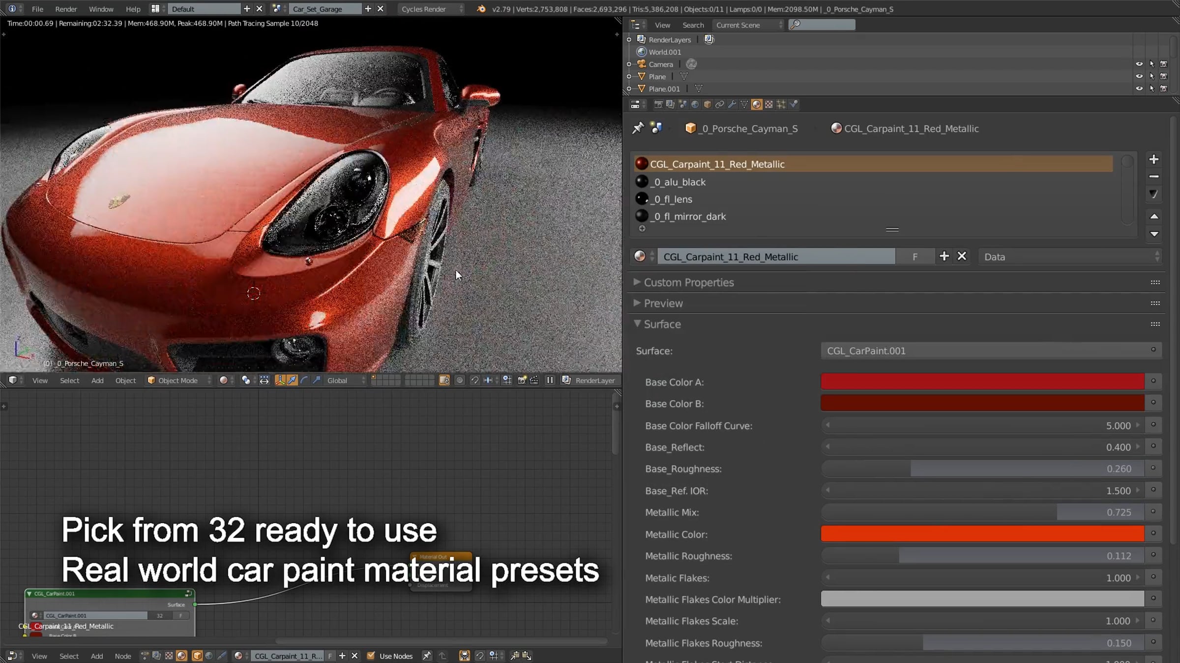Select the _0_alu_black material slot
The image size is (1180, 663).
[873, 182]
